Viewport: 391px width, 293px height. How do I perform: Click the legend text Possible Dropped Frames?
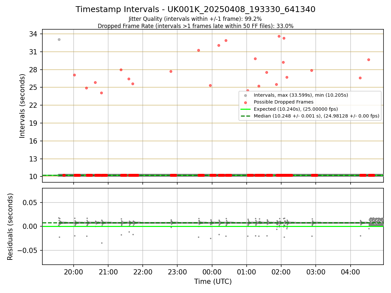283,102
